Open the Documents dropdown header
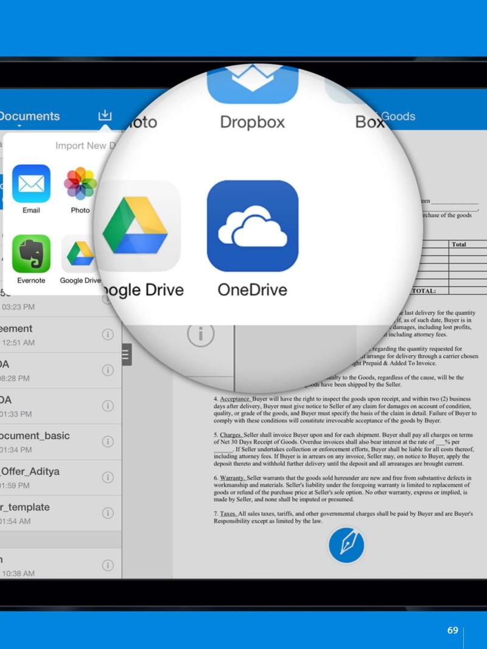 click(x=30, y=117)
